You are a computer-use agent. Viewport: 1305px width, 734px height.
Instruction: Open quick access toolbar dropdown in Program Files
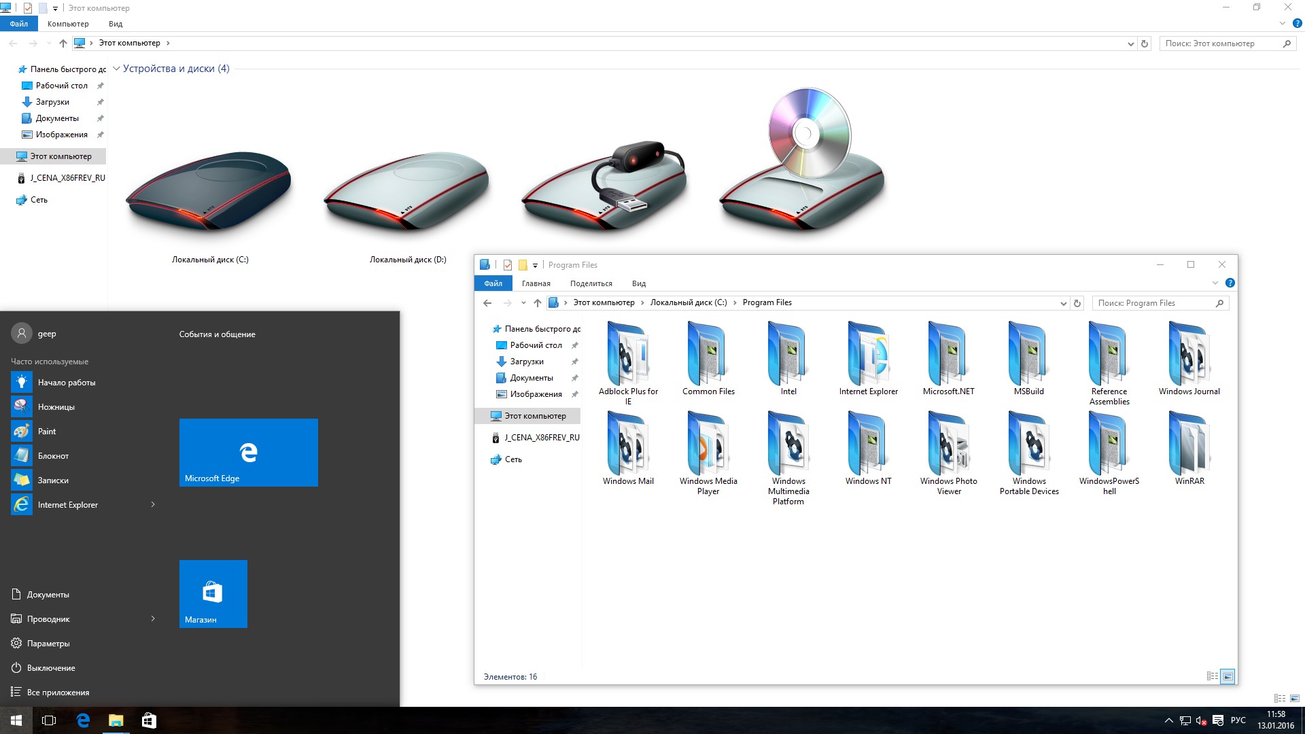point(535,265)
